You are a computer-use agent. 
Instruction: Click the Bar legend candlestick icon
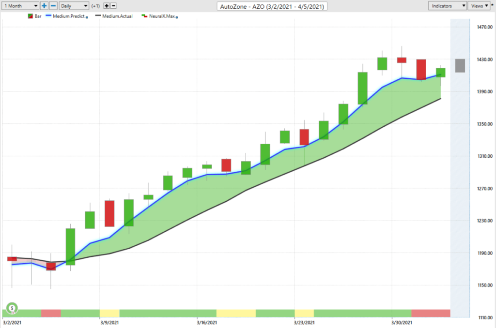click(x=31, y=16)
